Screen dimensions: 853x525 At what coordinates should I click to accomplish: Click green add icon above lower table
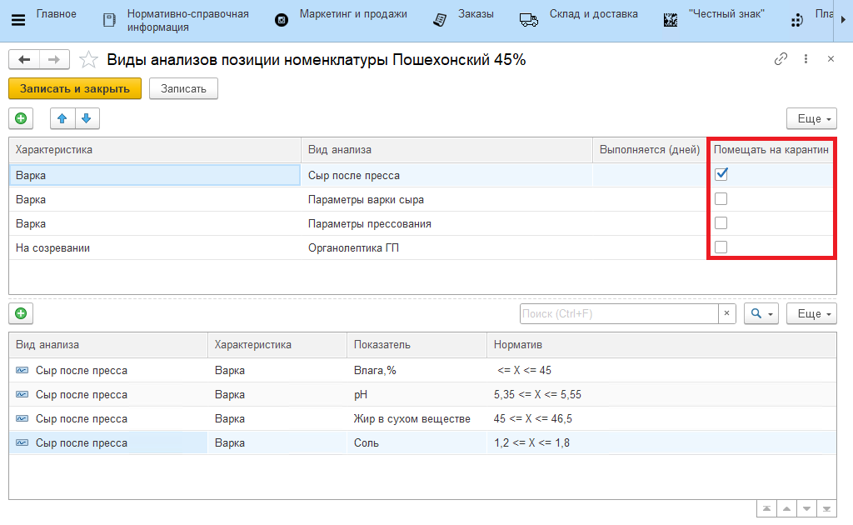click(x=21, y=313)
